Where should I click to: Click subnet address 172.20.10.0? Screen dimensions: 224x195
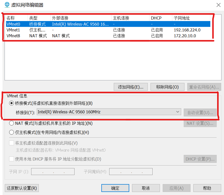coord(185,36)
